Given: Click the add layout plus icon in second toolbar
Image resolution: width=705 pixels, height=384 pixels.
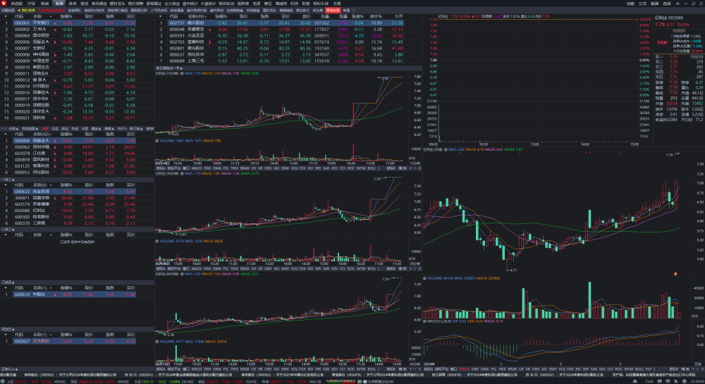Looking at the screenshot, I should pyautogui.click(x=354, y=10).
